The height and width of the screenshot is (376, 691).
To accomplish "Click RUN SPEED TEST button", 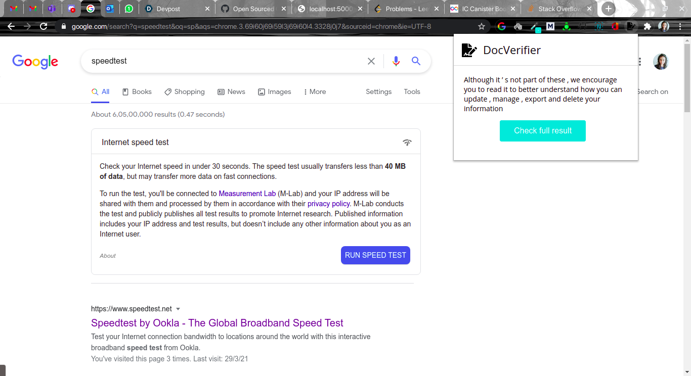I will click(375, 255).
